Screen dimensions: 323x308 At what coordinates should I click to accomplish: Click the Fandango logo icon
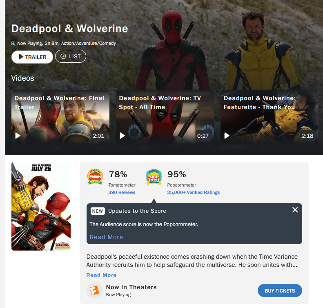(x=95, y=290)
